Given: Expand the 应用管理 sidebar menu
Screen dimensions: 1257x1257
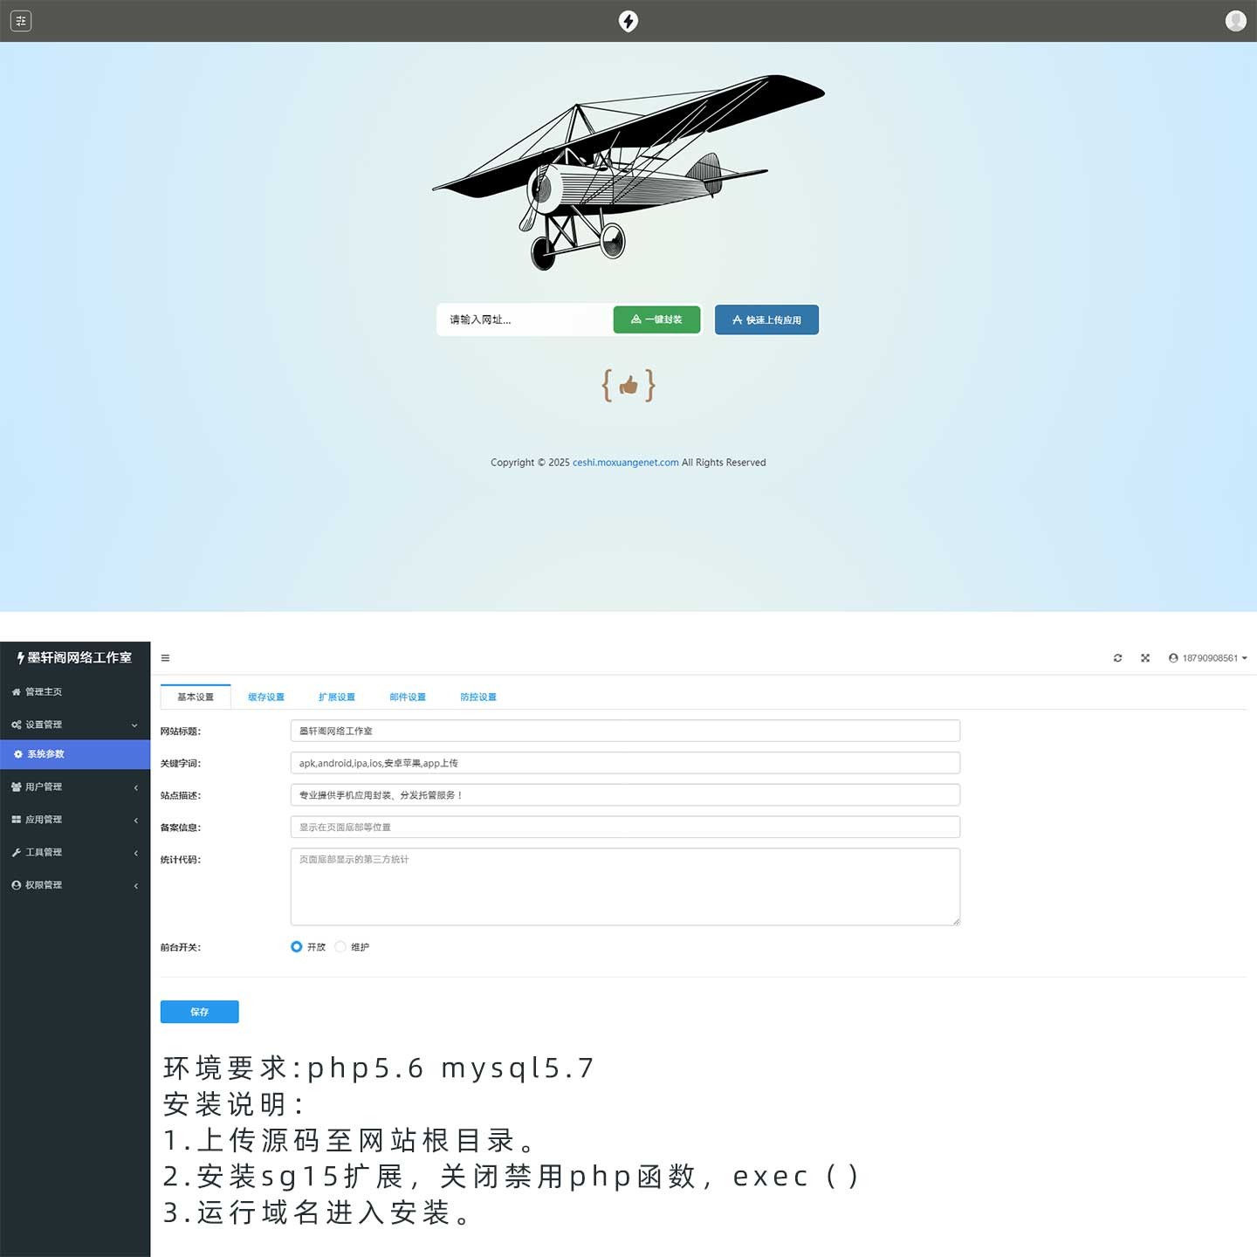Looking at the screenshot, I should pos(75,820).
